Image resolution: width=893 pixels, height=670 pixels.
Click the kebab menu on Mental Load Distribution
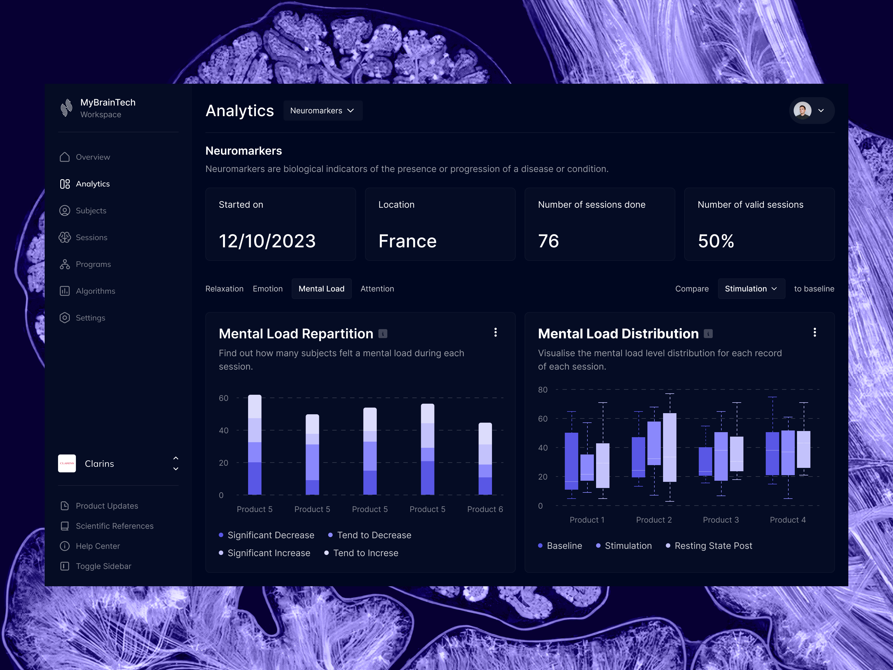815,332
